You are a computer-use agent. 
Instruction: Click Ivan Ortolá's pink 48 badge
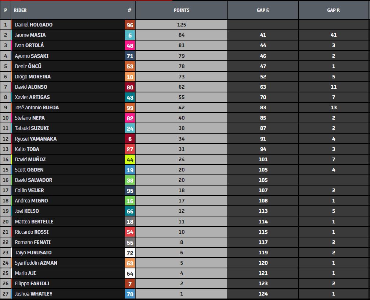[x=130, y=46]
